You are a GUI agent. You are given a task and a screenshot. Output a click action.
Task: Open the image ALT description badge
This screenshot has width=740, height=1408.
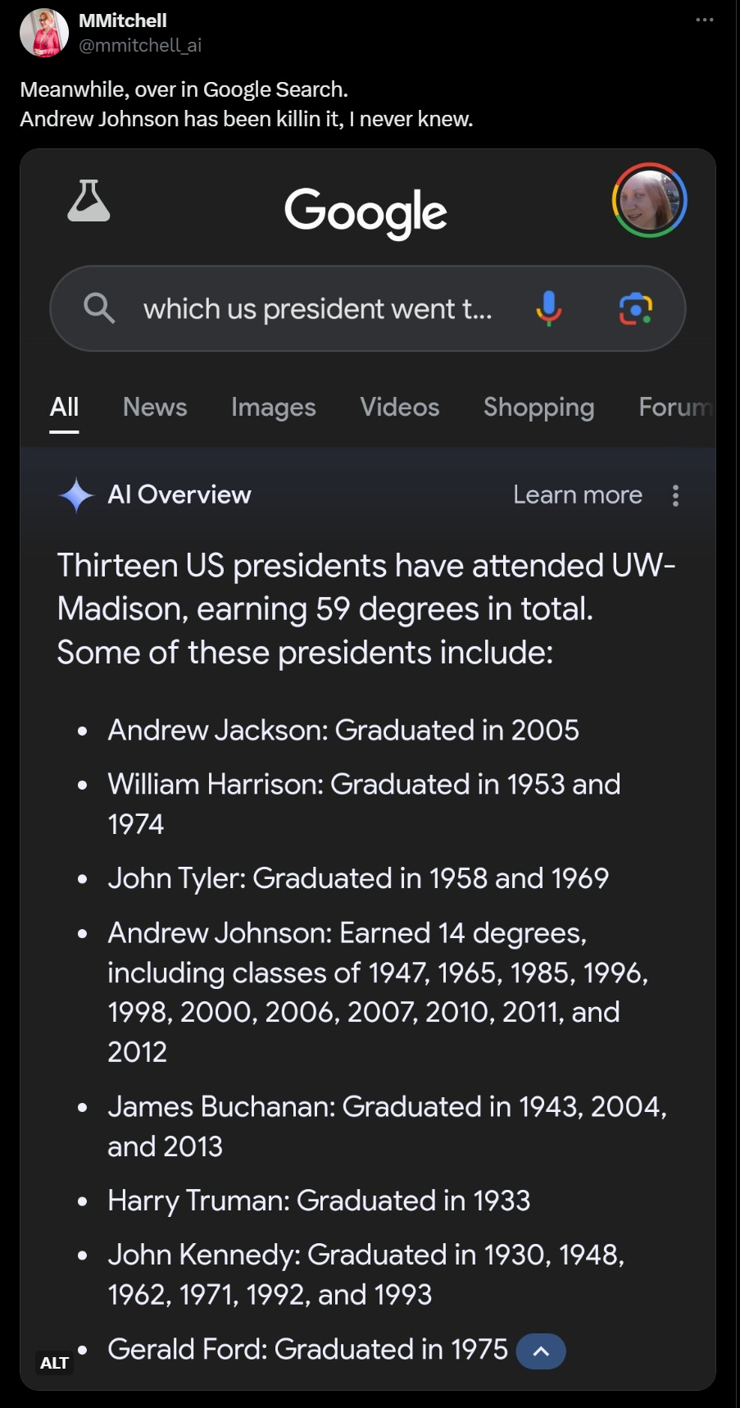point(54,1363)
